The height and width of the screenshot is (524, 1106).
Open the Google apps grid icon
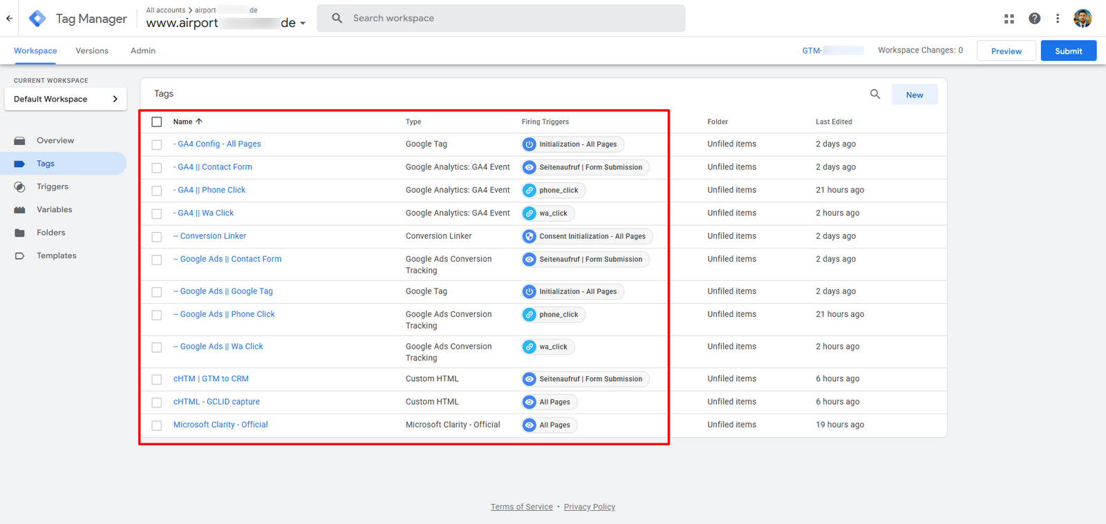tap(1009, 19)
